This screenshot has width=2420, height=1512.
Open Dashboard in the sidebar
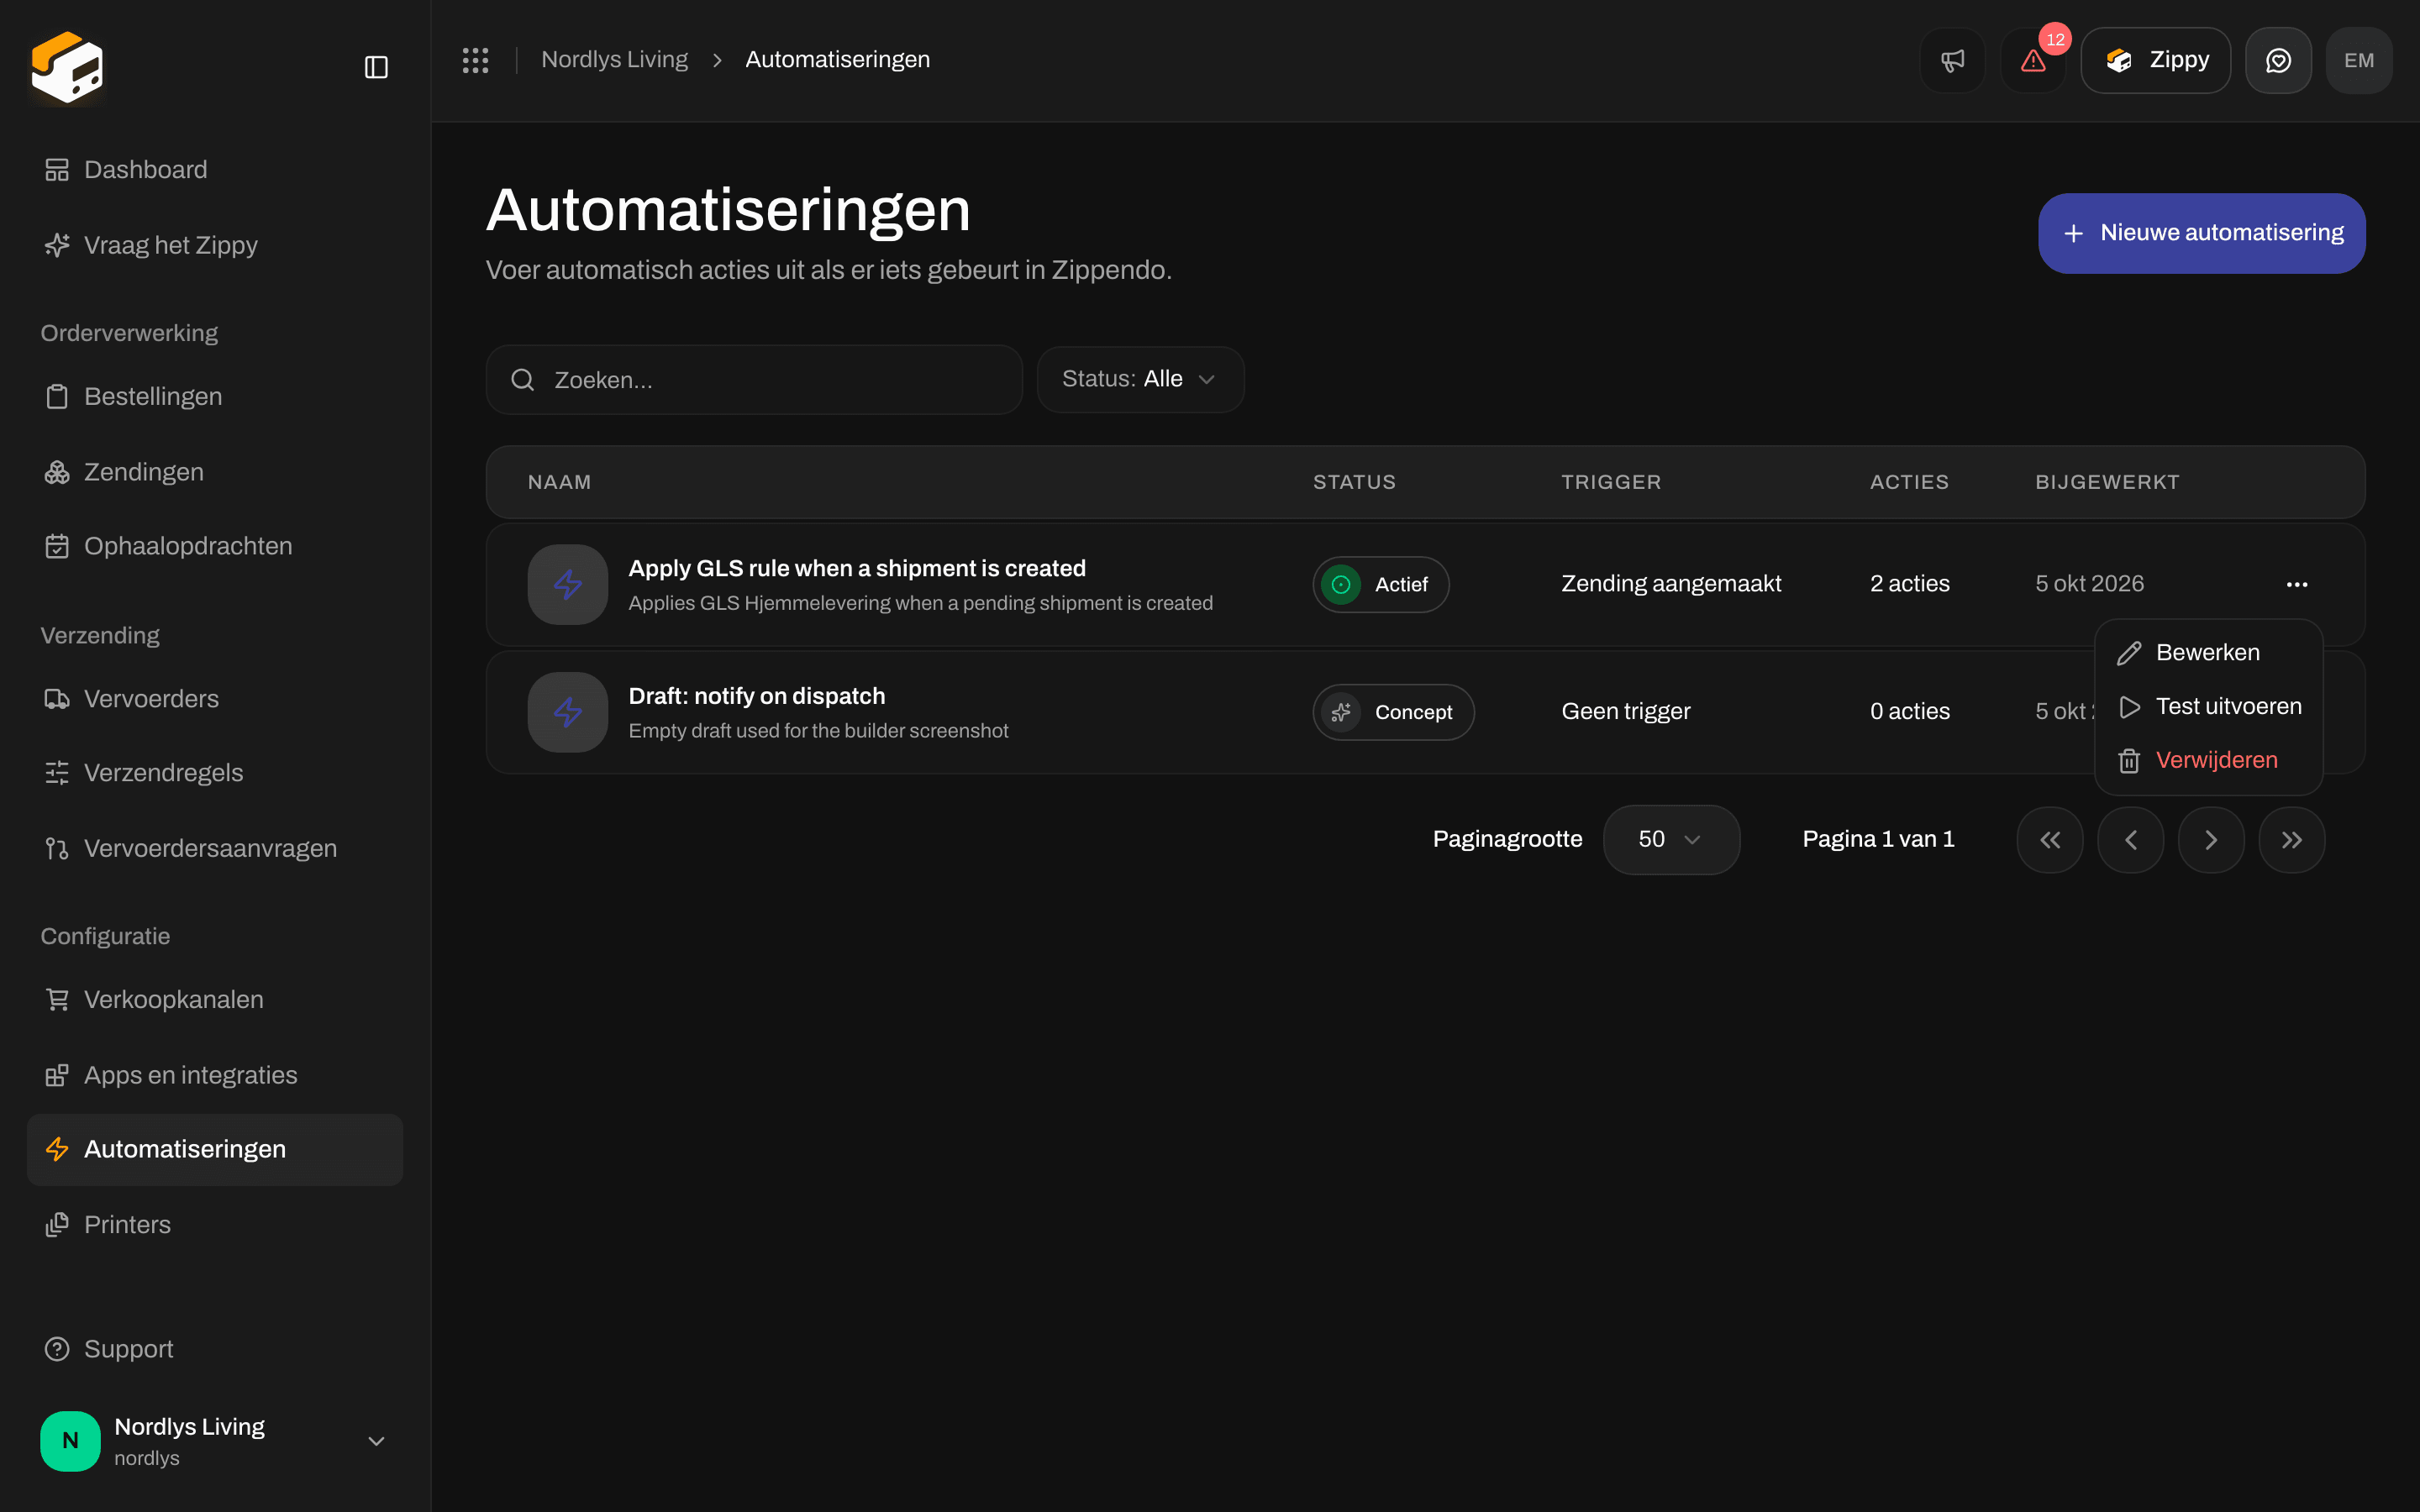(x=215, y=170)
